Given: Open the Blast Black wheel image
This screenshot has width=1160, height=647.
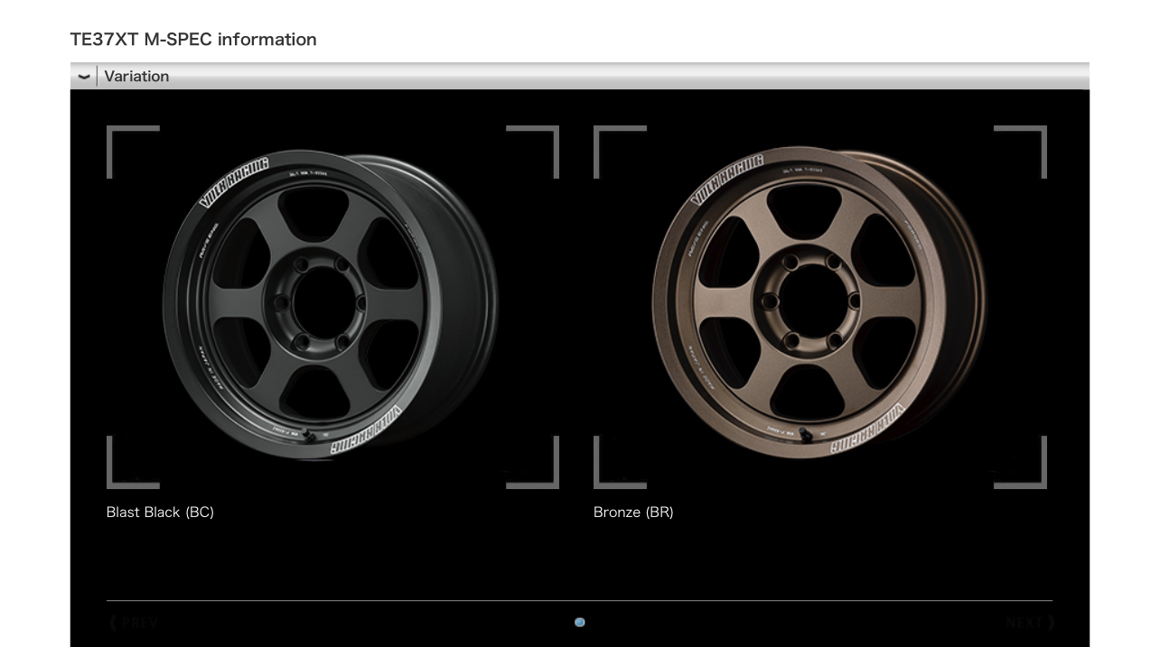Looking at the screenshot, I should coord(332,307).
